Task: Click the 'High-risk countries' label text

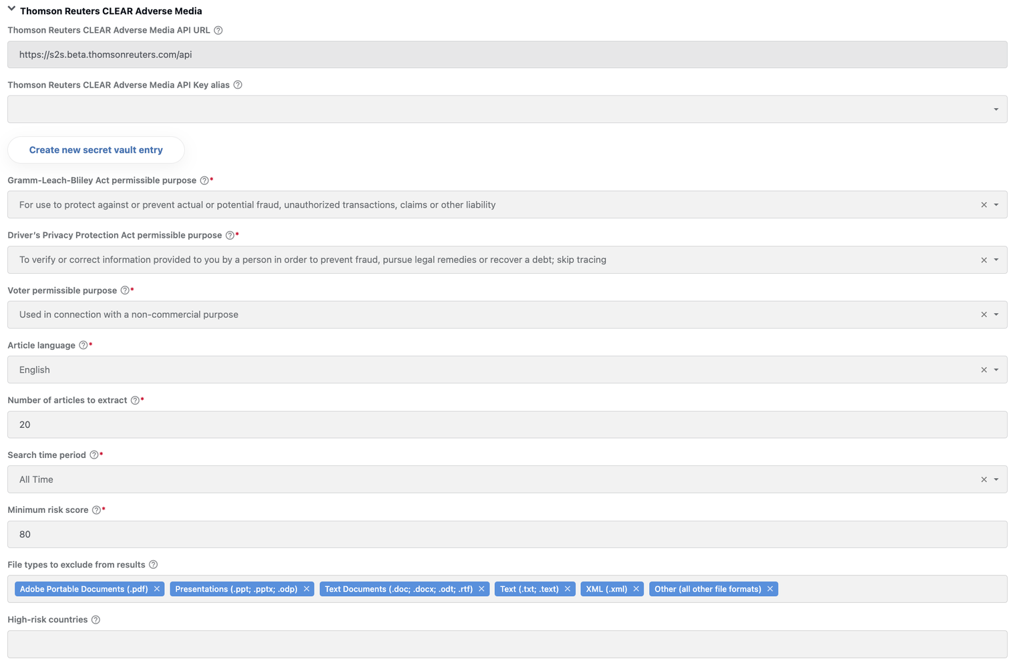Action: point(47,620)
